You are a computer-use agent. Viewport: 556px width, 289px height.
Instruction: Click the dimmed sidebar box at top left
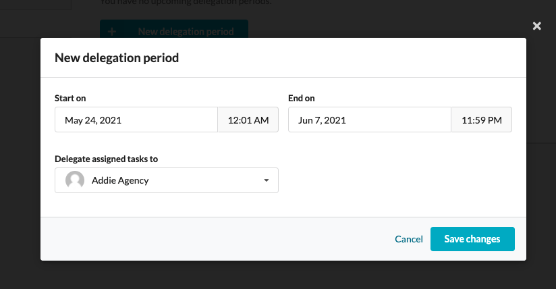pos(36,5)
